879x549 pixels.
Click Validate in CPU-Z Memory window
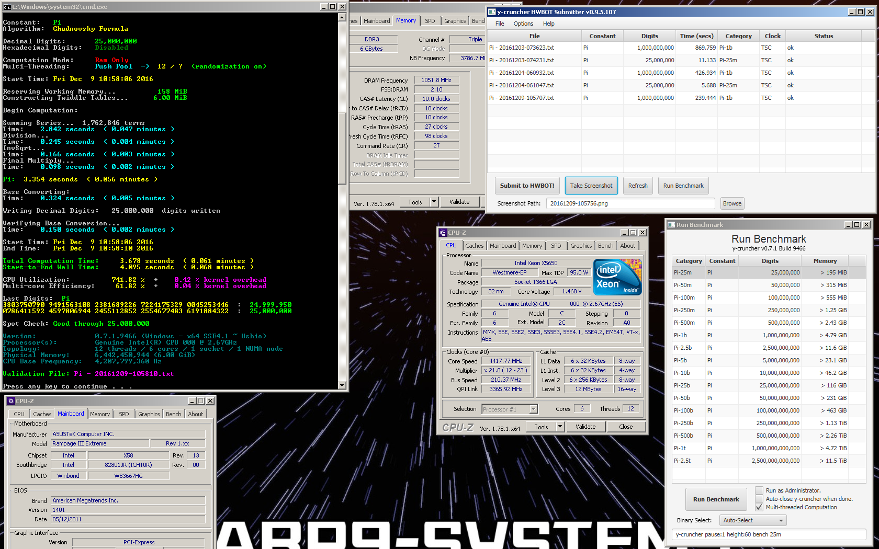459,202
